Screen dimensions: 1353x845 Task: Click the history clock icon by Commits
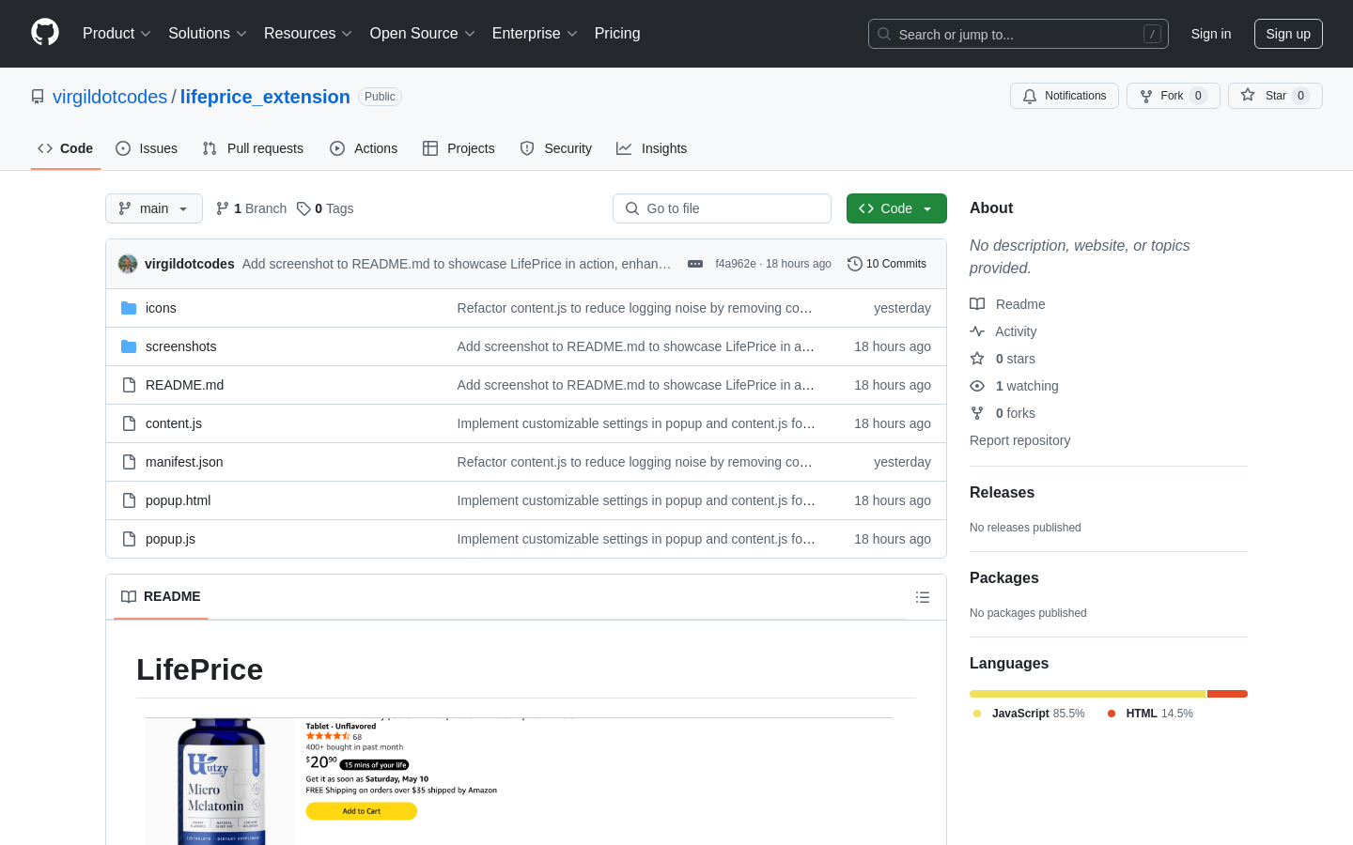tap(855, 264)
